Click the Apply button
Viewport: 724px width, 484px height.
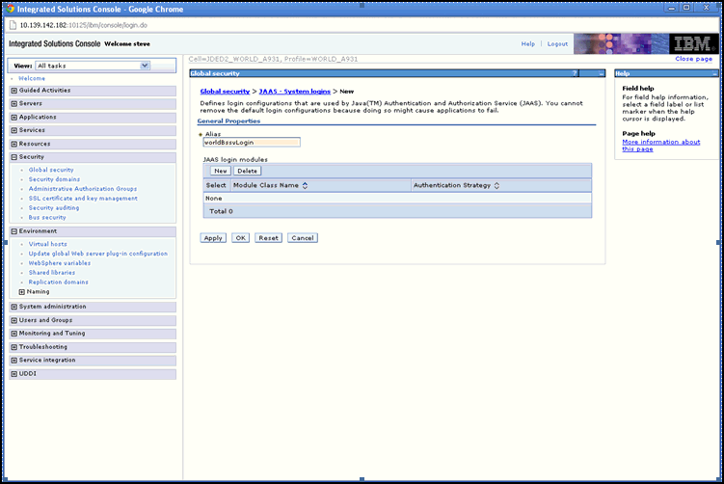(213, 238)
